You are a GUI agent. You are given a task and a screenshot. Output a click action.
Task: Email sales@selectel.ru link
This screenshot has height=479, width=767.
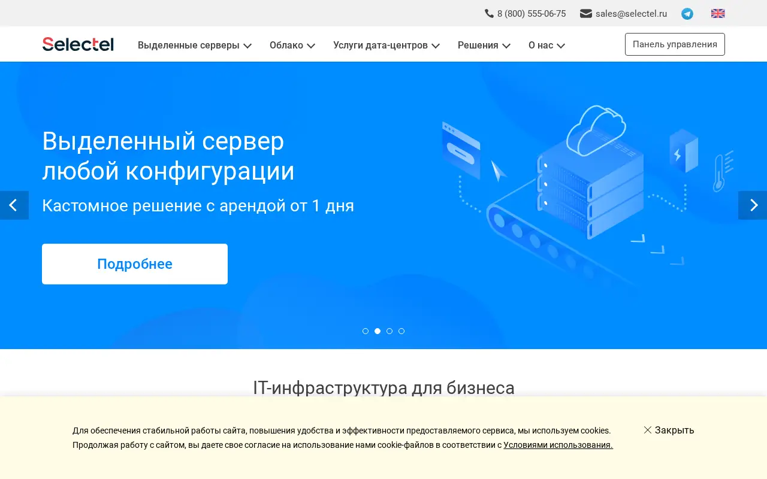pyautogui.click(x=631, y=14)
